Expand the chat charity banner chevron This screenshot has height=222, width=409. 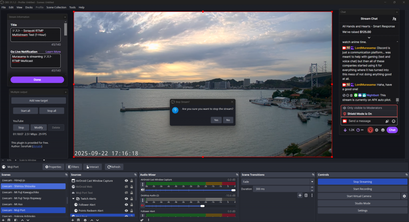coord(369,38)
